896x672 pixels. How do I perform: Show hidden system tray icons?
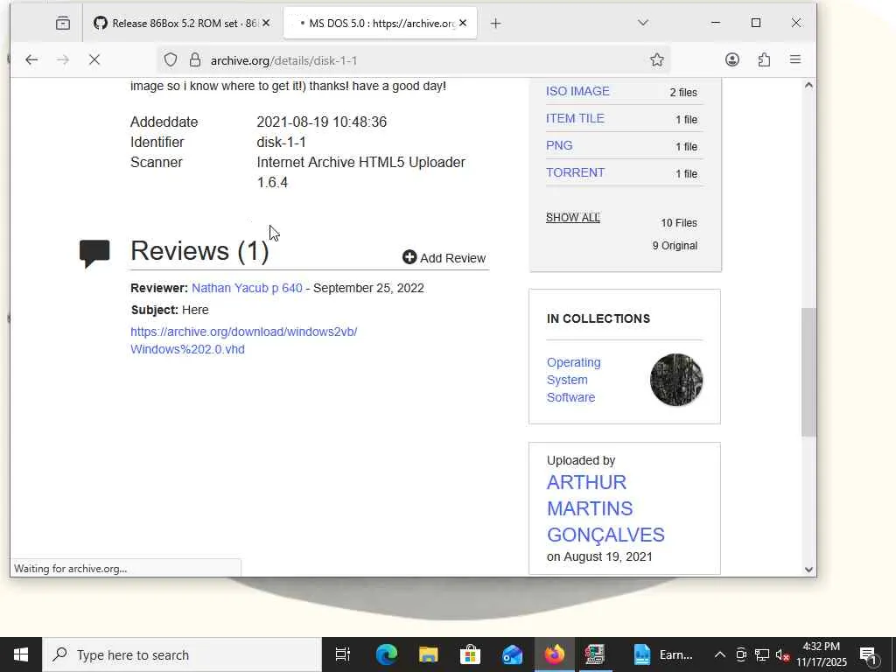coord(720,654)
